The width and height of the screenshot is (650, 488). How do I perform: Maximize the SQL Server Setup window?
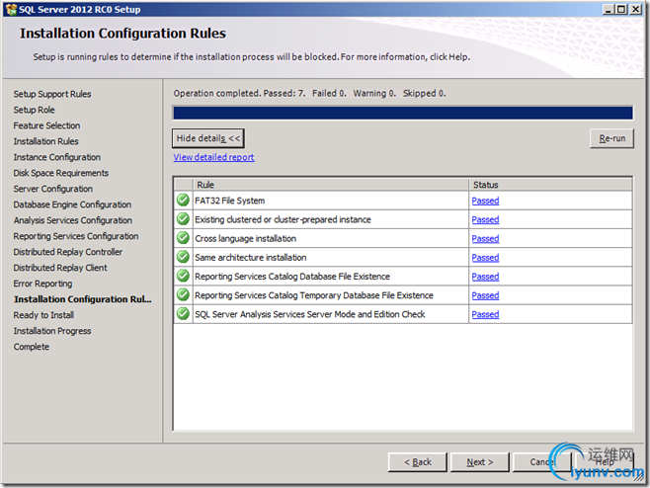(x=621, y=9)
